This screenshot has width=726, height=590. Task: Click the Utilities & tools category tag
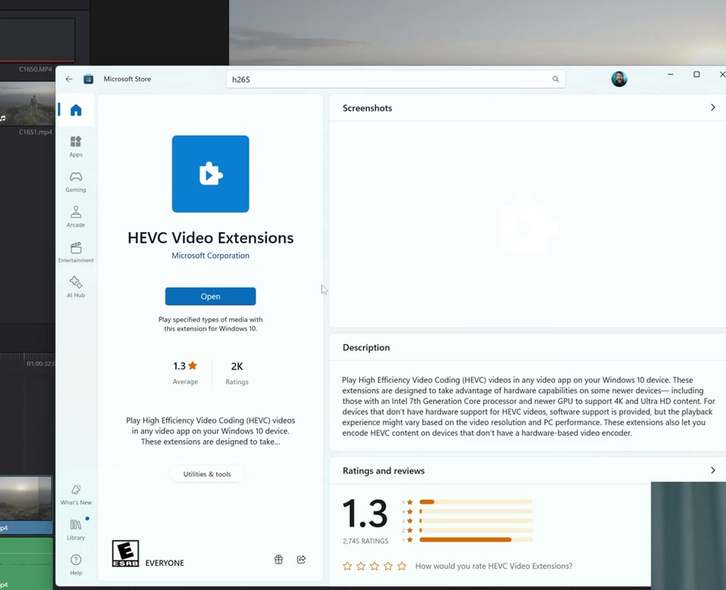coord(207,474)
